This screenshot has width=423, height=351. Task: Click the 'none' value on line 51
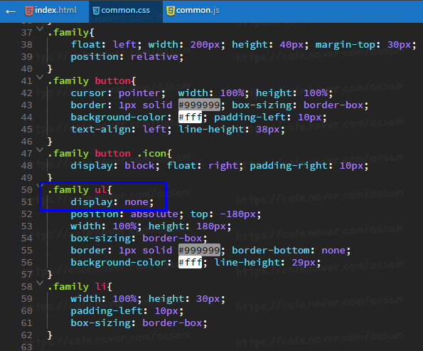136,202
